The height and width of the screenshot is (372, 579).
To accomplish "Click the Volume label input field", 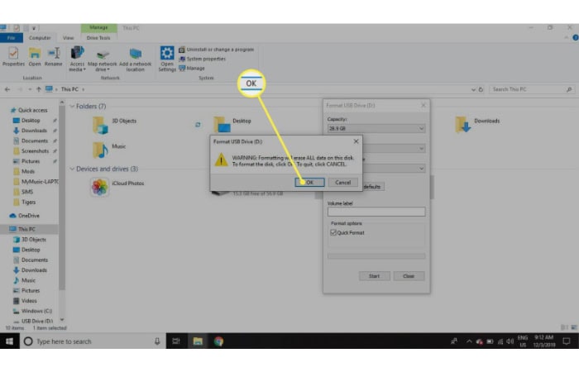I will click(x=376, y=212).
